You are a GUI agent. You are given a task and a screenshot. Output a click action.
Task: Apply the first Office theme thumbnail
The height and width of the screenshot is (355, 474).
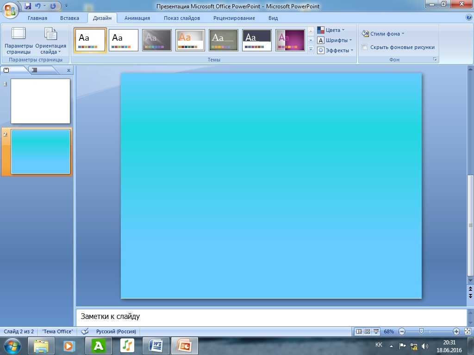point(90,40)
